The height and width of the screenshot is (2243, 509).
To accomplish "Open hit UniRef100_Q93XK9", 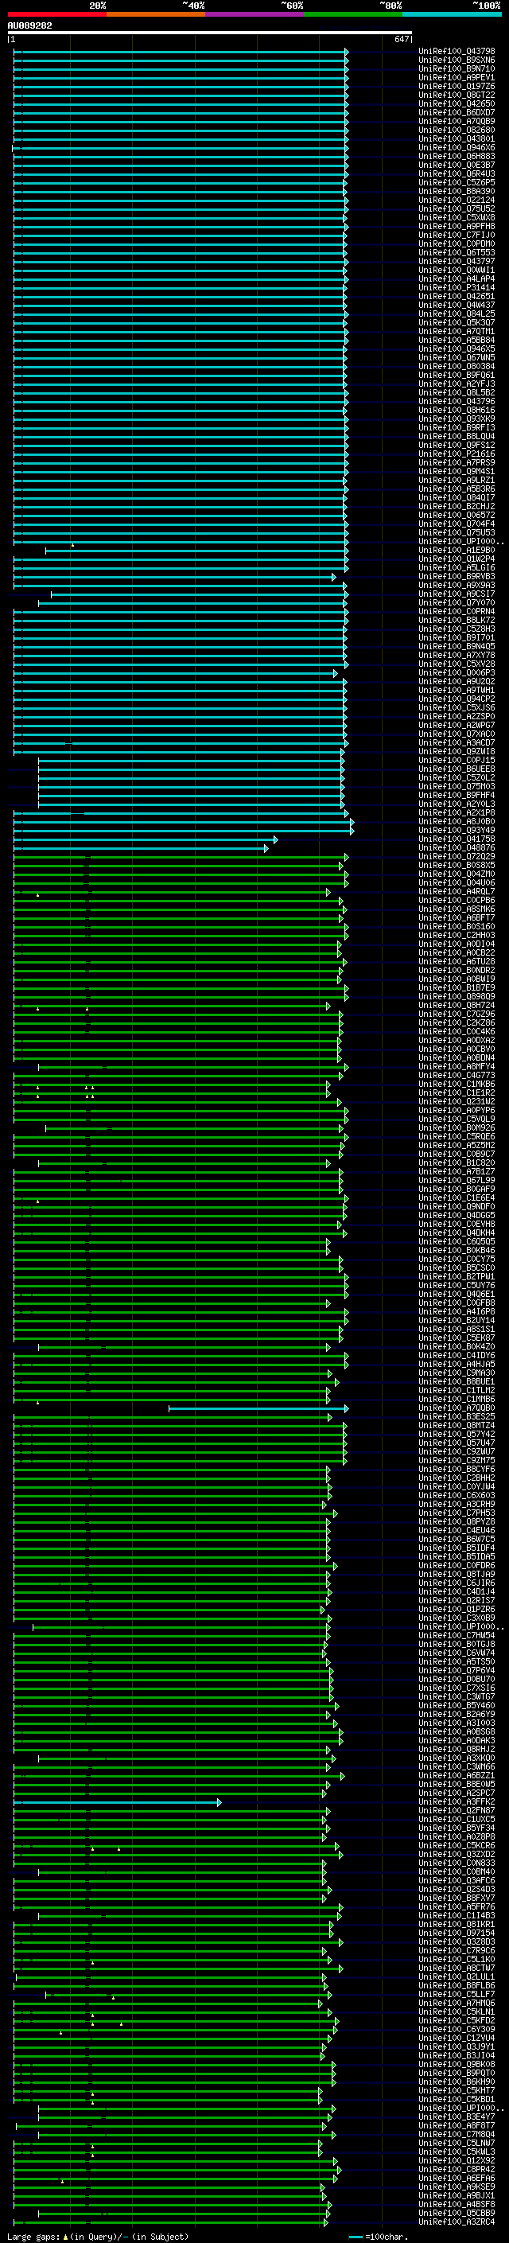I will [457, 419].
